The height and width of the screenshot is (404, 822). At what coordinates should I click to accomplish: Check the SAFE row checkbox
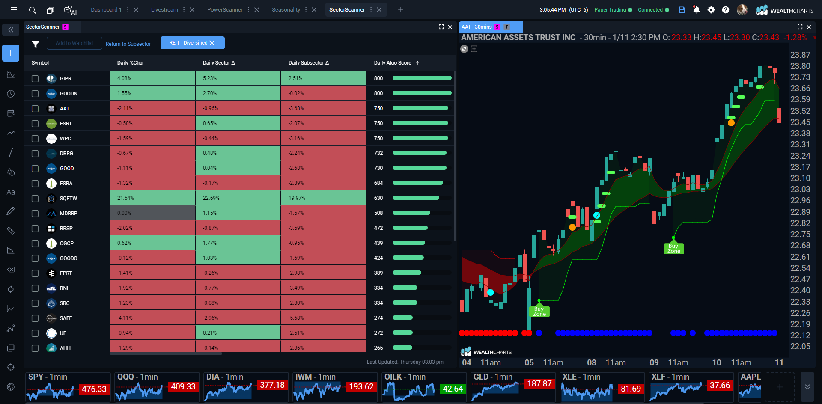click(x=35, y=318)
